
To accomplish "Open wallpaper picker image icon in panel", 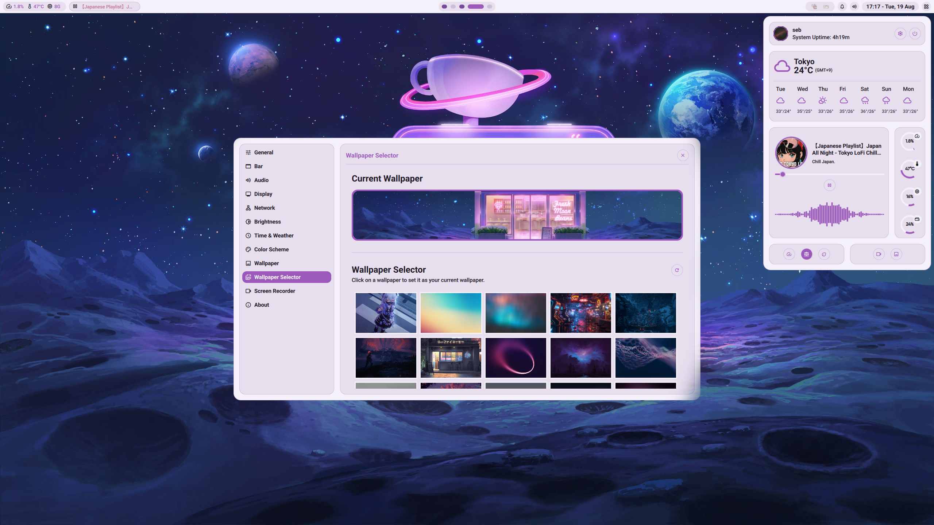I will click(x=896, y=254).
